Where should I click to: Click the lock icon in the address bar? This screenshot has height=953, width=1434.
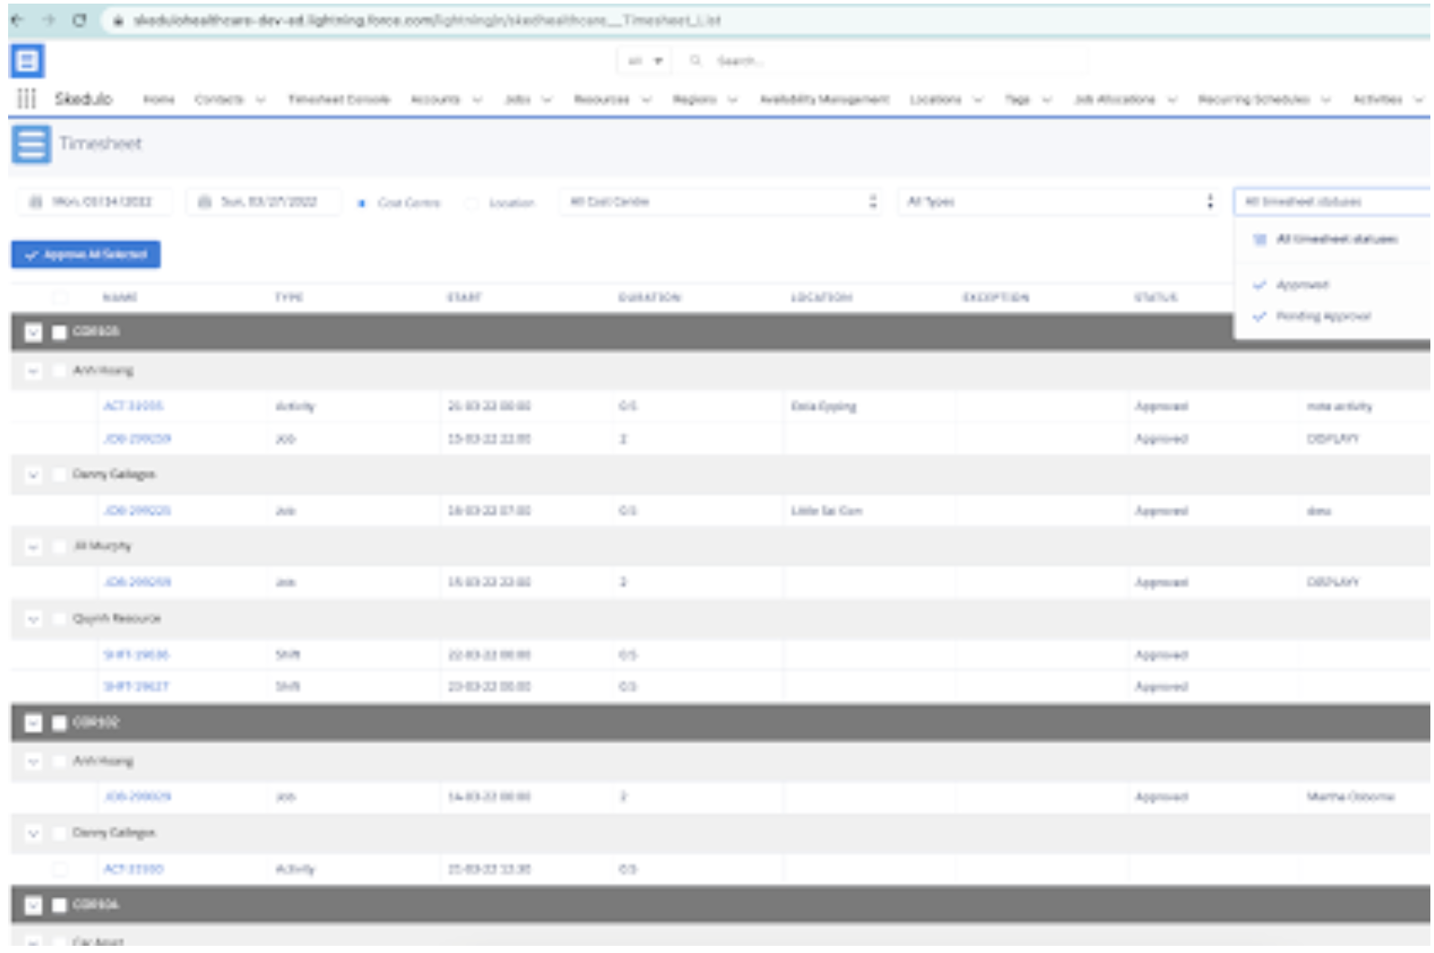(117, 20)
